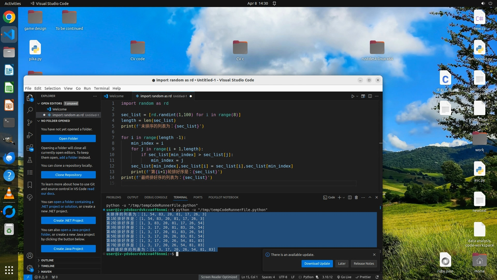Switch to the DEBUG CONSOLE tab
Viewport: 497px width, 280px height.
[x=156, y=197]
